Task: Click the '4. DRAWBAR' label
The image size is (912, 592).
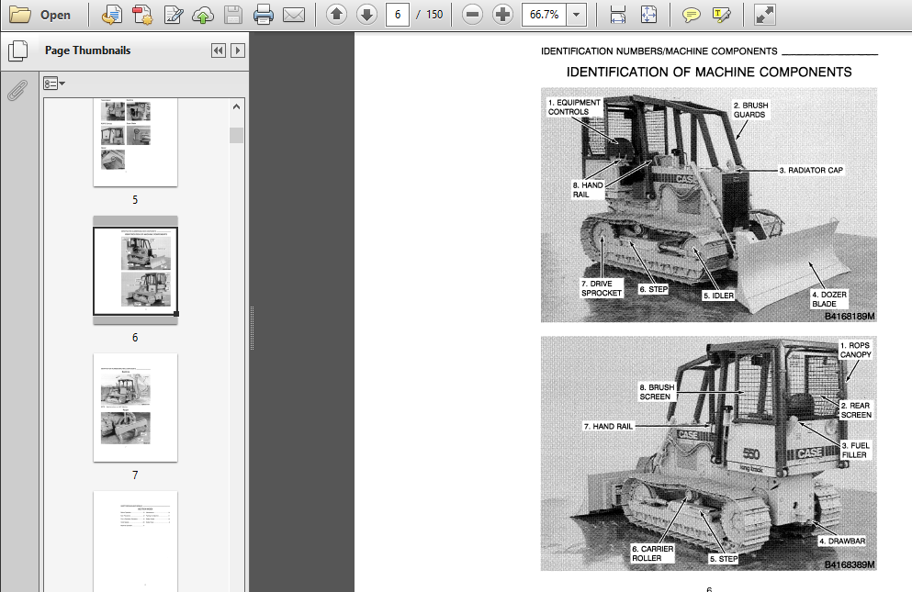Action: click(842, 541)
